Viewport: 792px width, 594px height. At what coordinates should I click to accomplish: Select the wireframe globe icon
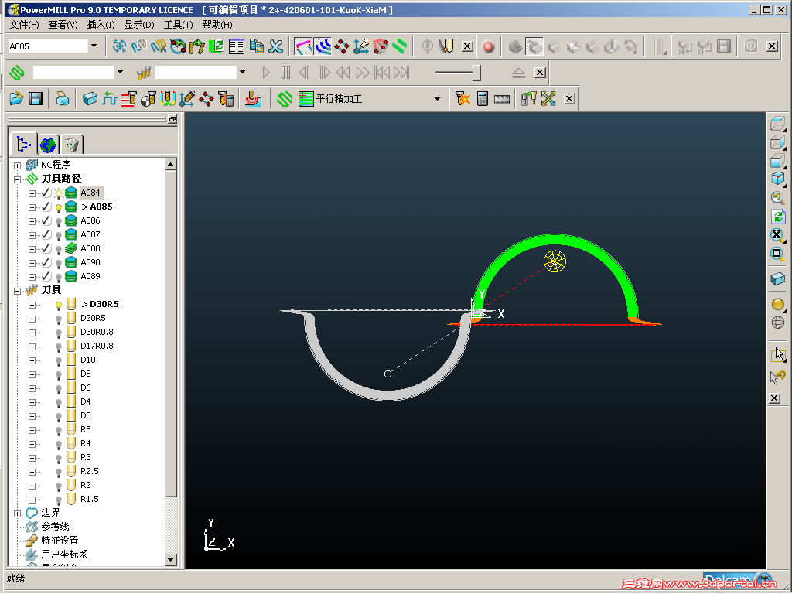point(778,323)
